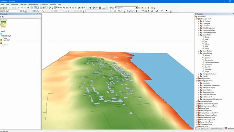
Task: Collapse the Cartography Tools toolbox
Action: pyautogui.click(x=196, y=81)
